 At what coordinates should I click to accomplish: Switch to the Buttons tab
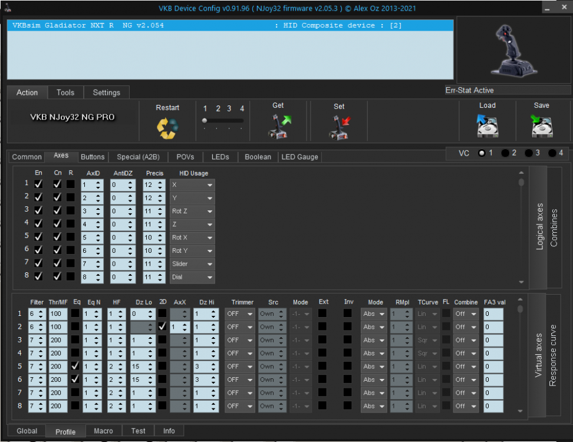[x=93, y=157]
